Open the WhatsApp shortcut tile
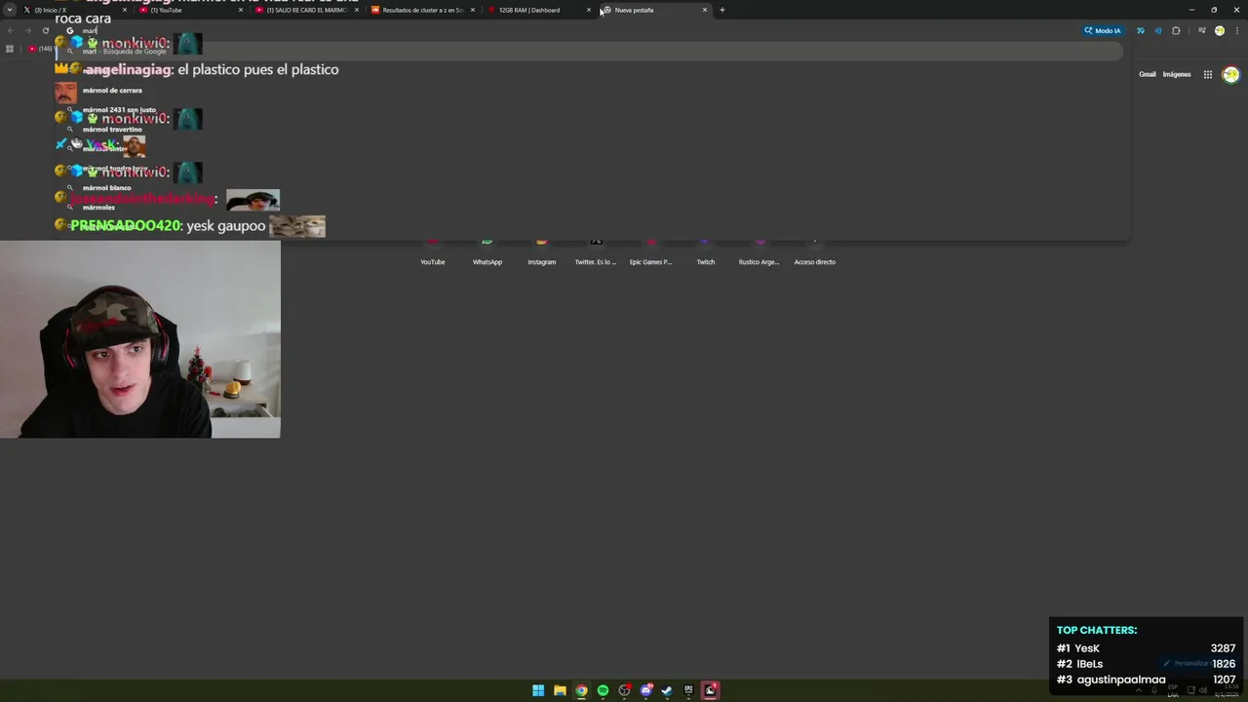The height and width of the screenshot is (702, 1248). [x=487, y=251]
